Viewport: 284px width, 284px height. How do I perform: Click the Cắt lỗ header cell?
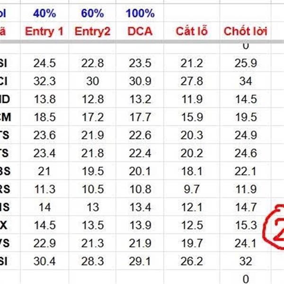[191, 32]
